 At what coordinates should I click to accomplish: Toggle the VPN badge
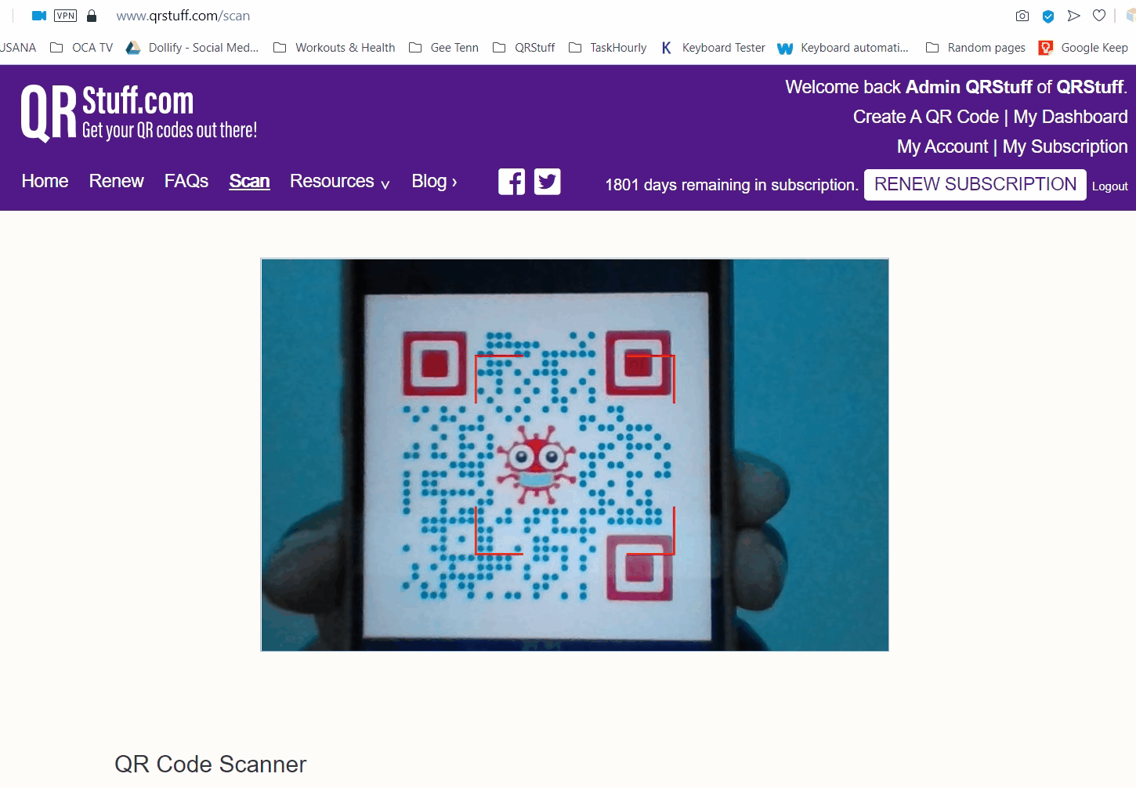(66, 16)
